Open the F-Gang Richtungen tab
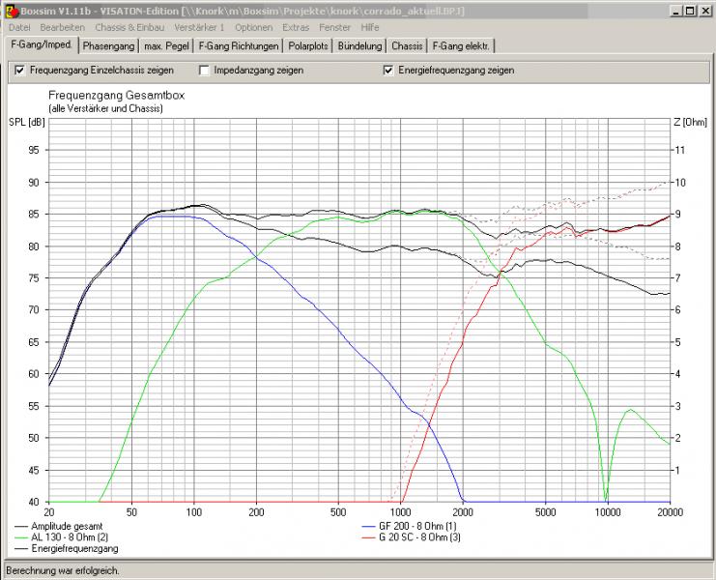 point(239,45)
